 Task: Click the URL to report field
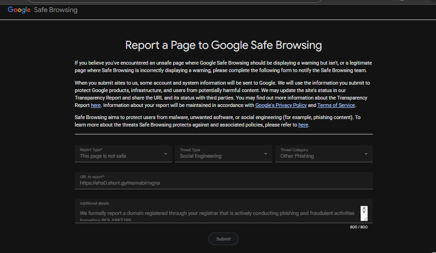point(223,180)
